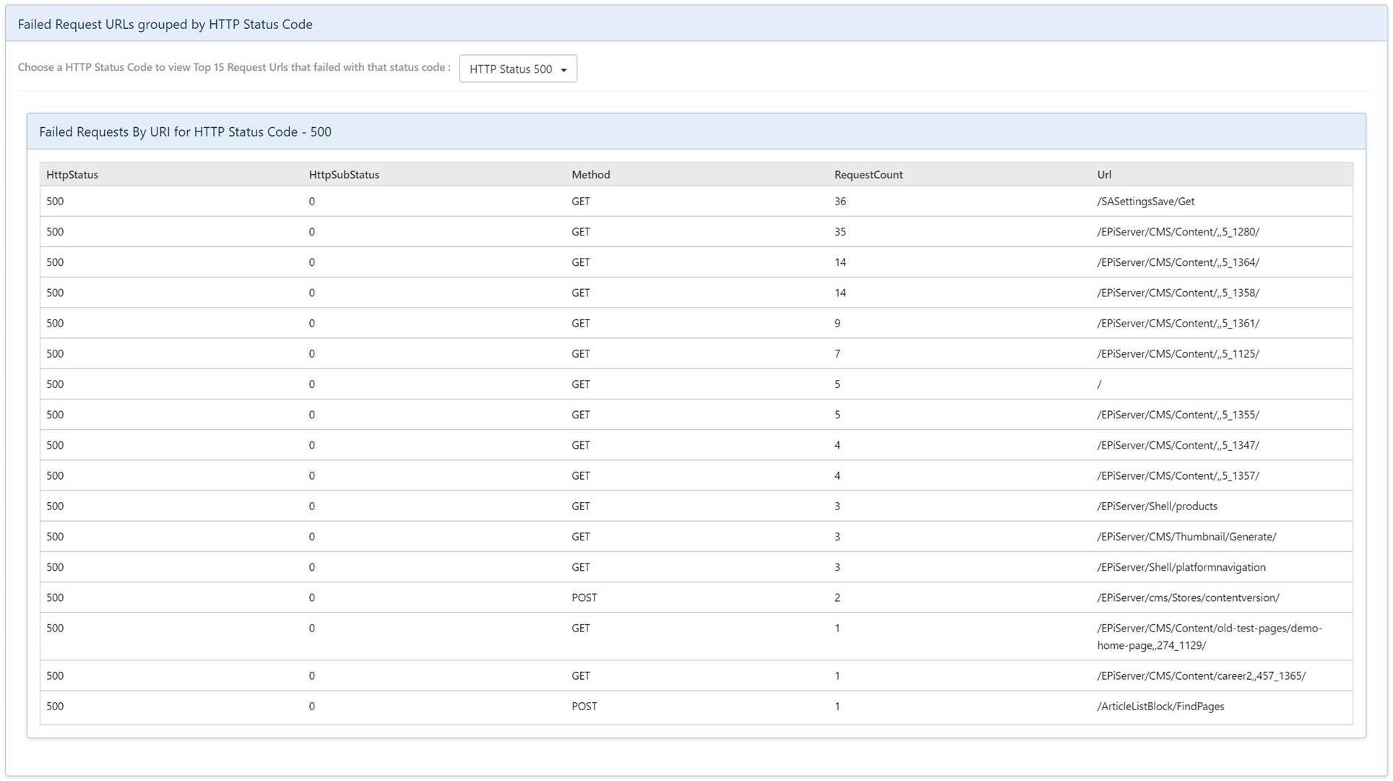This screenshot has width=1393, height=781.
Task: Click the /ArticleListBlock/FindPages URL
Action: click(1160, 707)
